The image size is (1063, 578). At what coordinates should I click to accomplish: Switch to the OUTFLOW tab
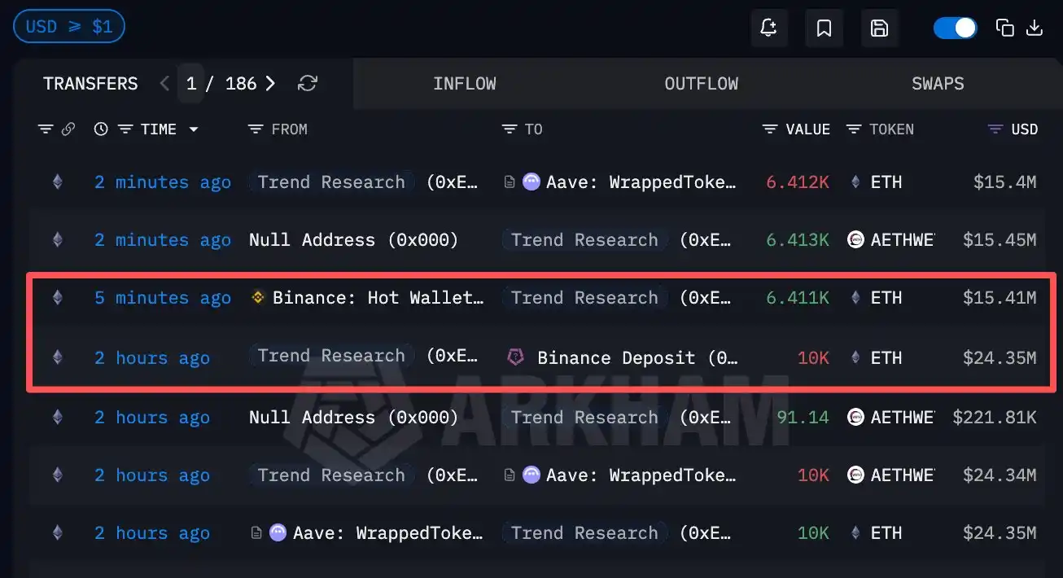point(701,83)
